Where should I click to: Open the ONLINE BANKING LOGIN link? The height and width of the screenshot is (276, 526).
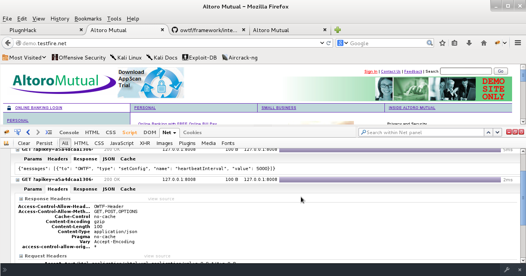39,108
